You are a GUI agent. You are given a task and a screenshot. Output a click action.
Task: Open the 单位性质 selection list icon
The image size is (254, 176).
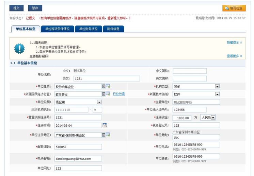pos(108,86)
